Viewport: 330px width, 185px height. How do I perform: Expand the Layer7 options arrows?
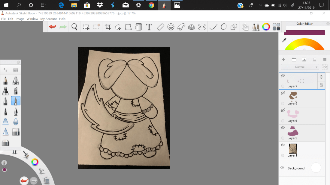pos(321,77)
